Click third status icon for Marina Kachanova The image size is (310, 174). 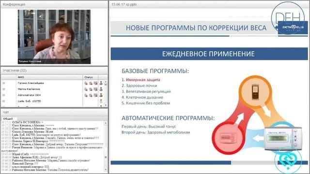pyautogui.click(x=95, y=89)
